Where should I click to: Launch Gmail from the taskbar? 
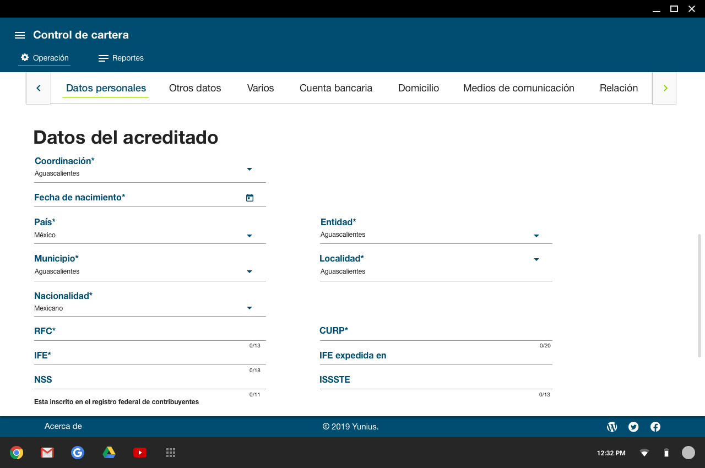[x=47, y=453]
